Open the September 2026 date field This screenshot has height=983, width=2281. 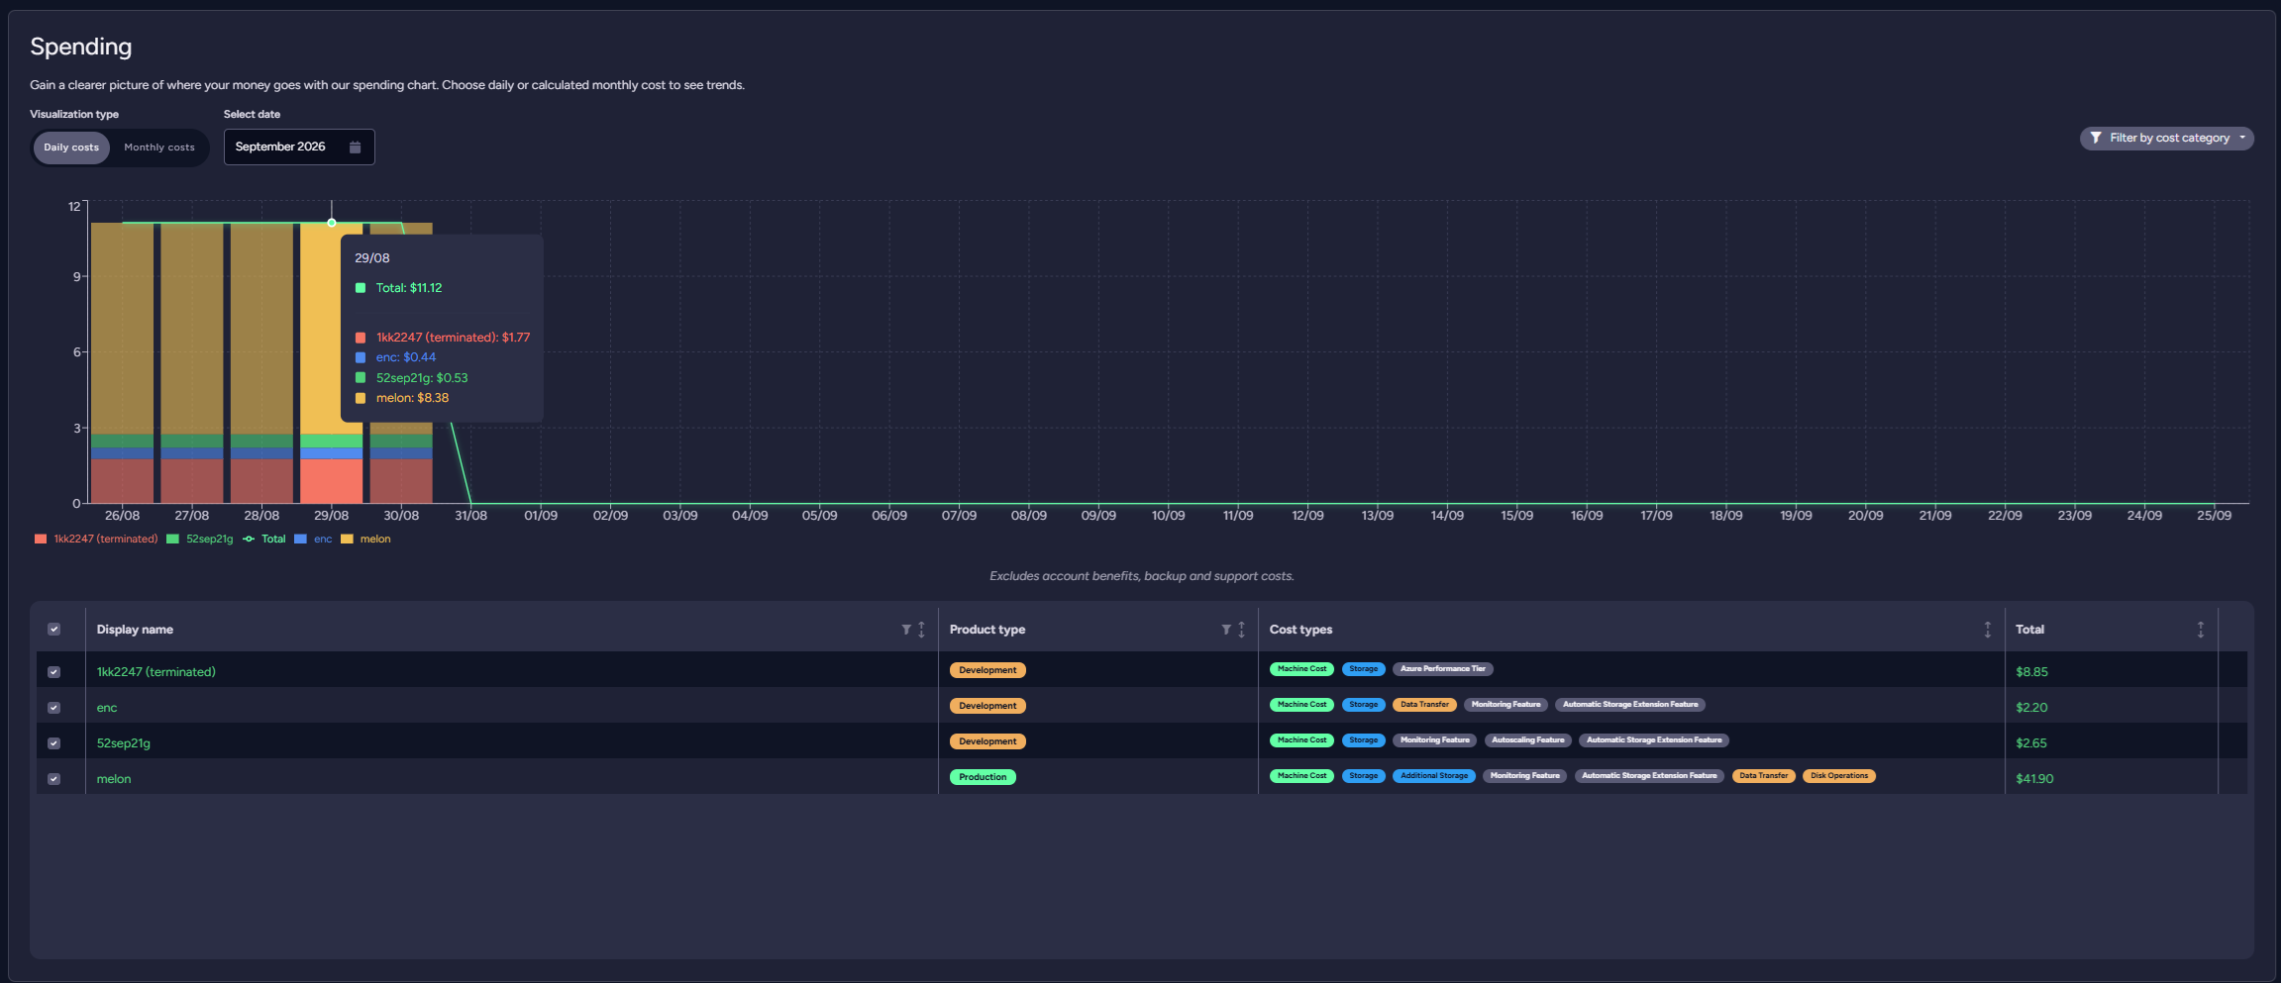(299, 147)
